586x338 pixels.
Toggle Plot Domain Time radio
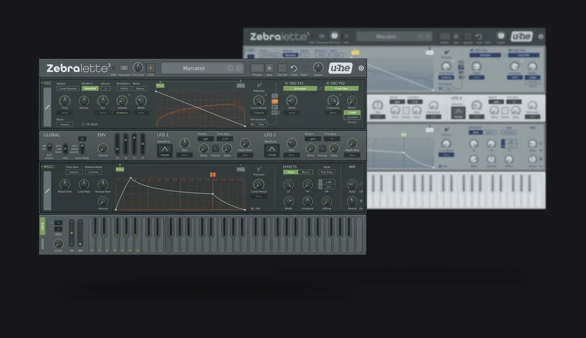252,124
